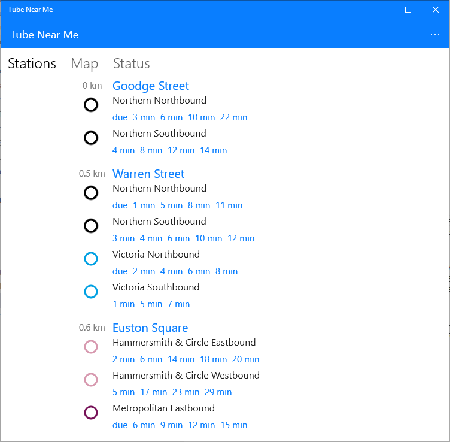Click Hammersmith & Circle Eastbound line icon
This screenshot has height=442, width=450.
click(x=91, y=347)
